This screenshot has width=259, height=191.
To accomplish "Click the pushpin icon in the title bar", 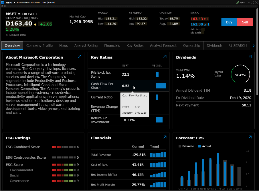I will pos(242,3).
